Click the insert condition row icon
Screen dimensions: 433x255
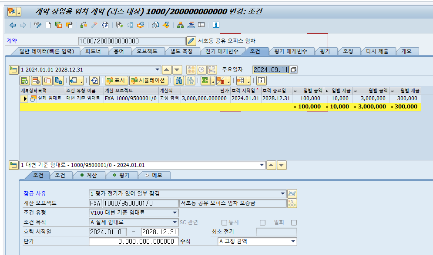25,81
